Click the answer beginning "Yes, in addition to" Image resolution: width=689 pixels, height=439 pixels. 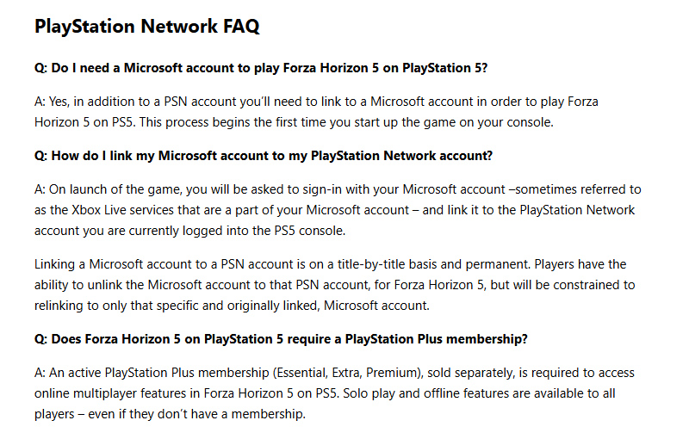[316, 112]
